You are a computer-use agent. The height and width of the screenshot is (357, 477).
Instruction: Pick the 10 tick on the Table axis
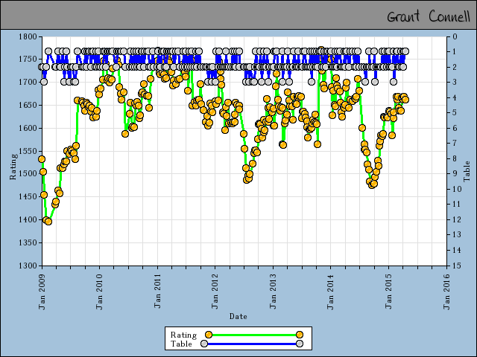[x=457, y=189]
